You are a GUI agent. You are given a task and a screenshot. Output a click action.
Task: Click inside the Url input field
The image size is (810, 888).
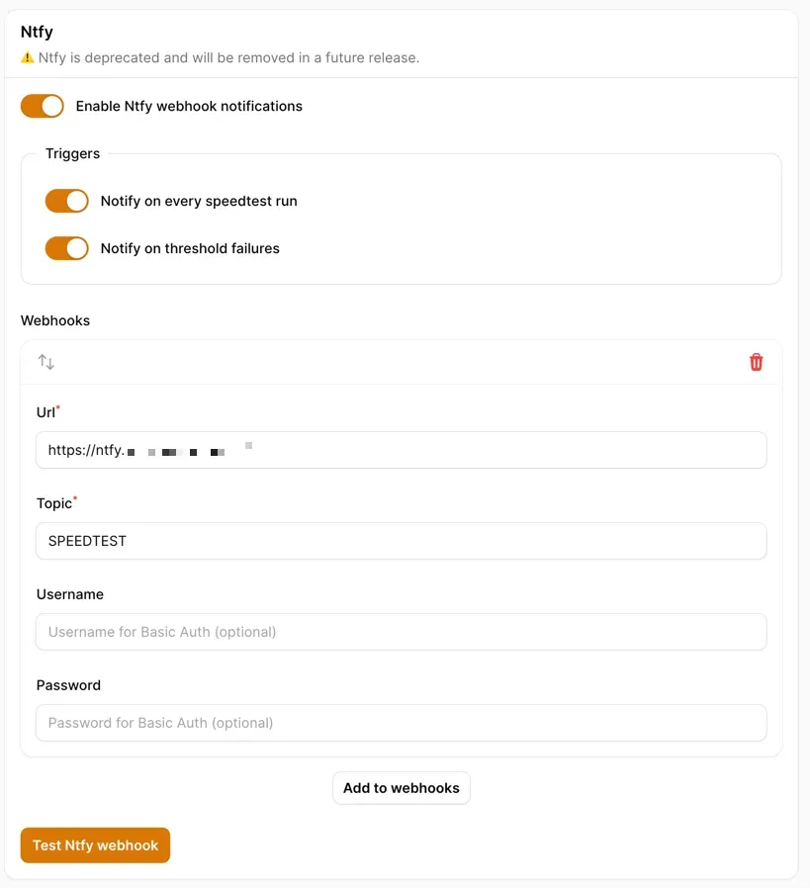pos(401,450)
